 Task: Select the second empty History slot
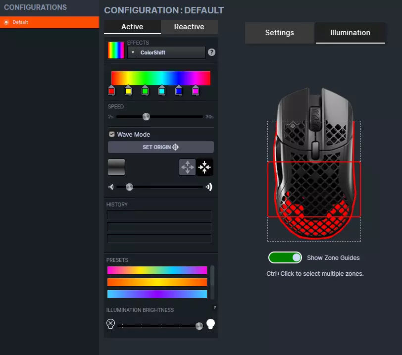pos(159,227)
